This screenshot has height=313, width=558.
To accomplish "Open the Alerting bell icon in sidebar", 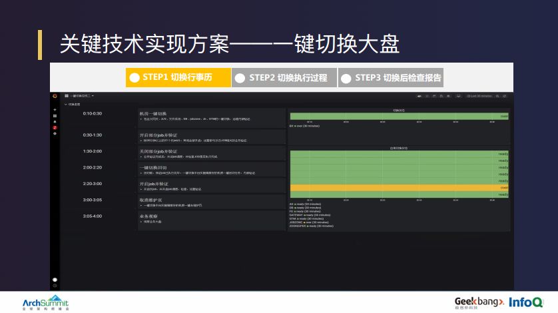I will click(55, 122).
